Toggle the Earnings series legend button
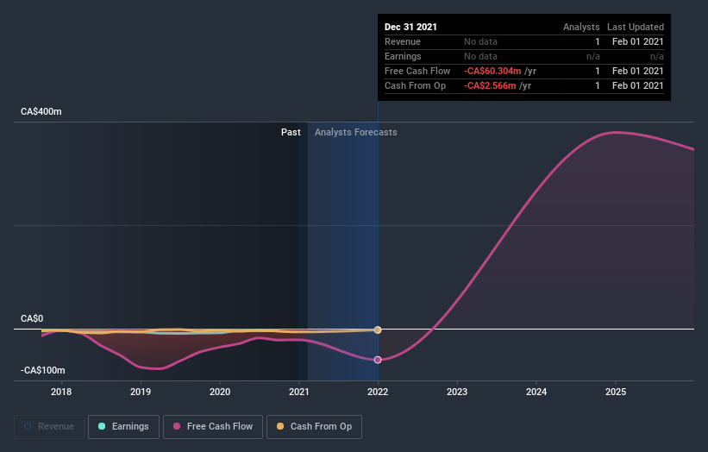 click(123, 427)
